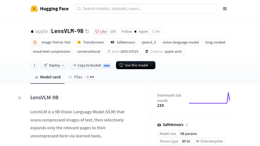
Task: Click the heart Like icon
Action: tap(97, 31)
